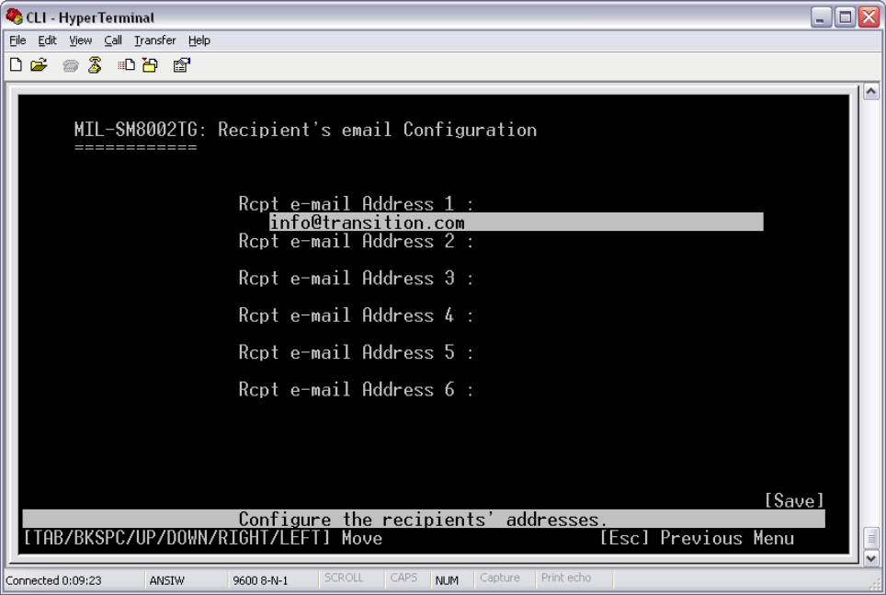Click the info@transition.com address field
Screen dimensions: 886x595
515,223
